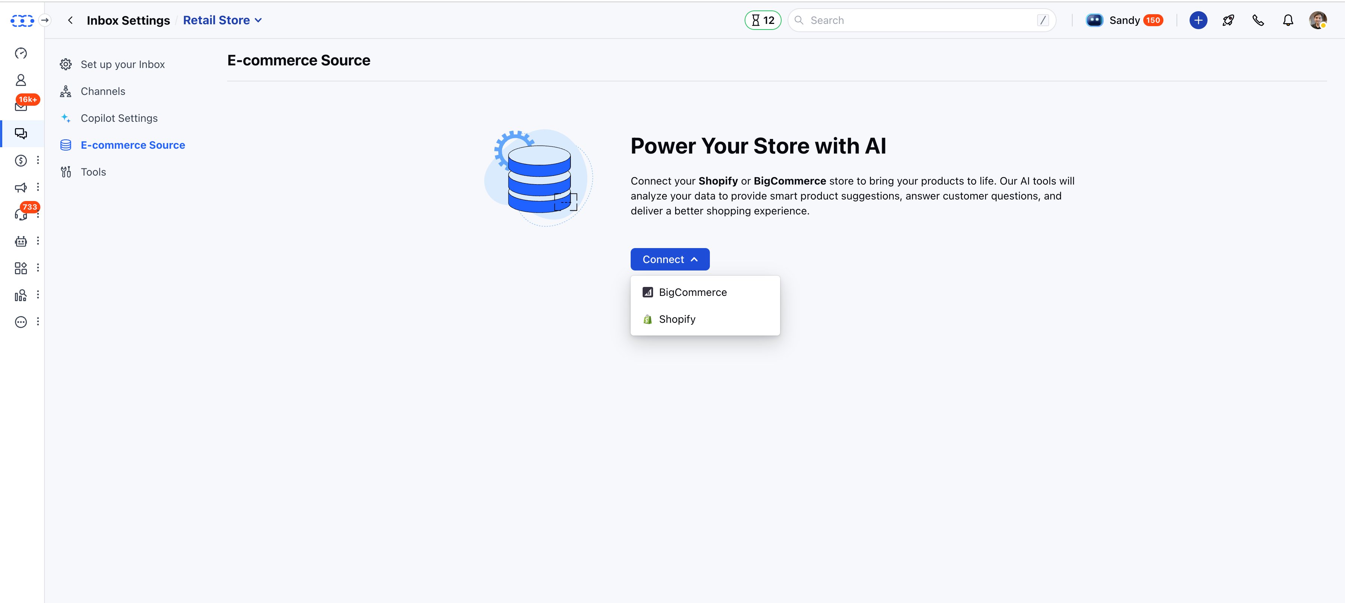Expand options dots next to headset icon

tap(38, 215)
